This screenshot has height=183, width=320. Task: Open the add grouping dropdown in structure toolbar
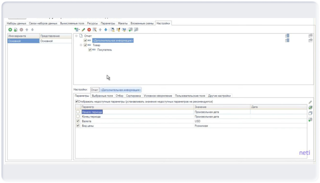pos(77,30)
